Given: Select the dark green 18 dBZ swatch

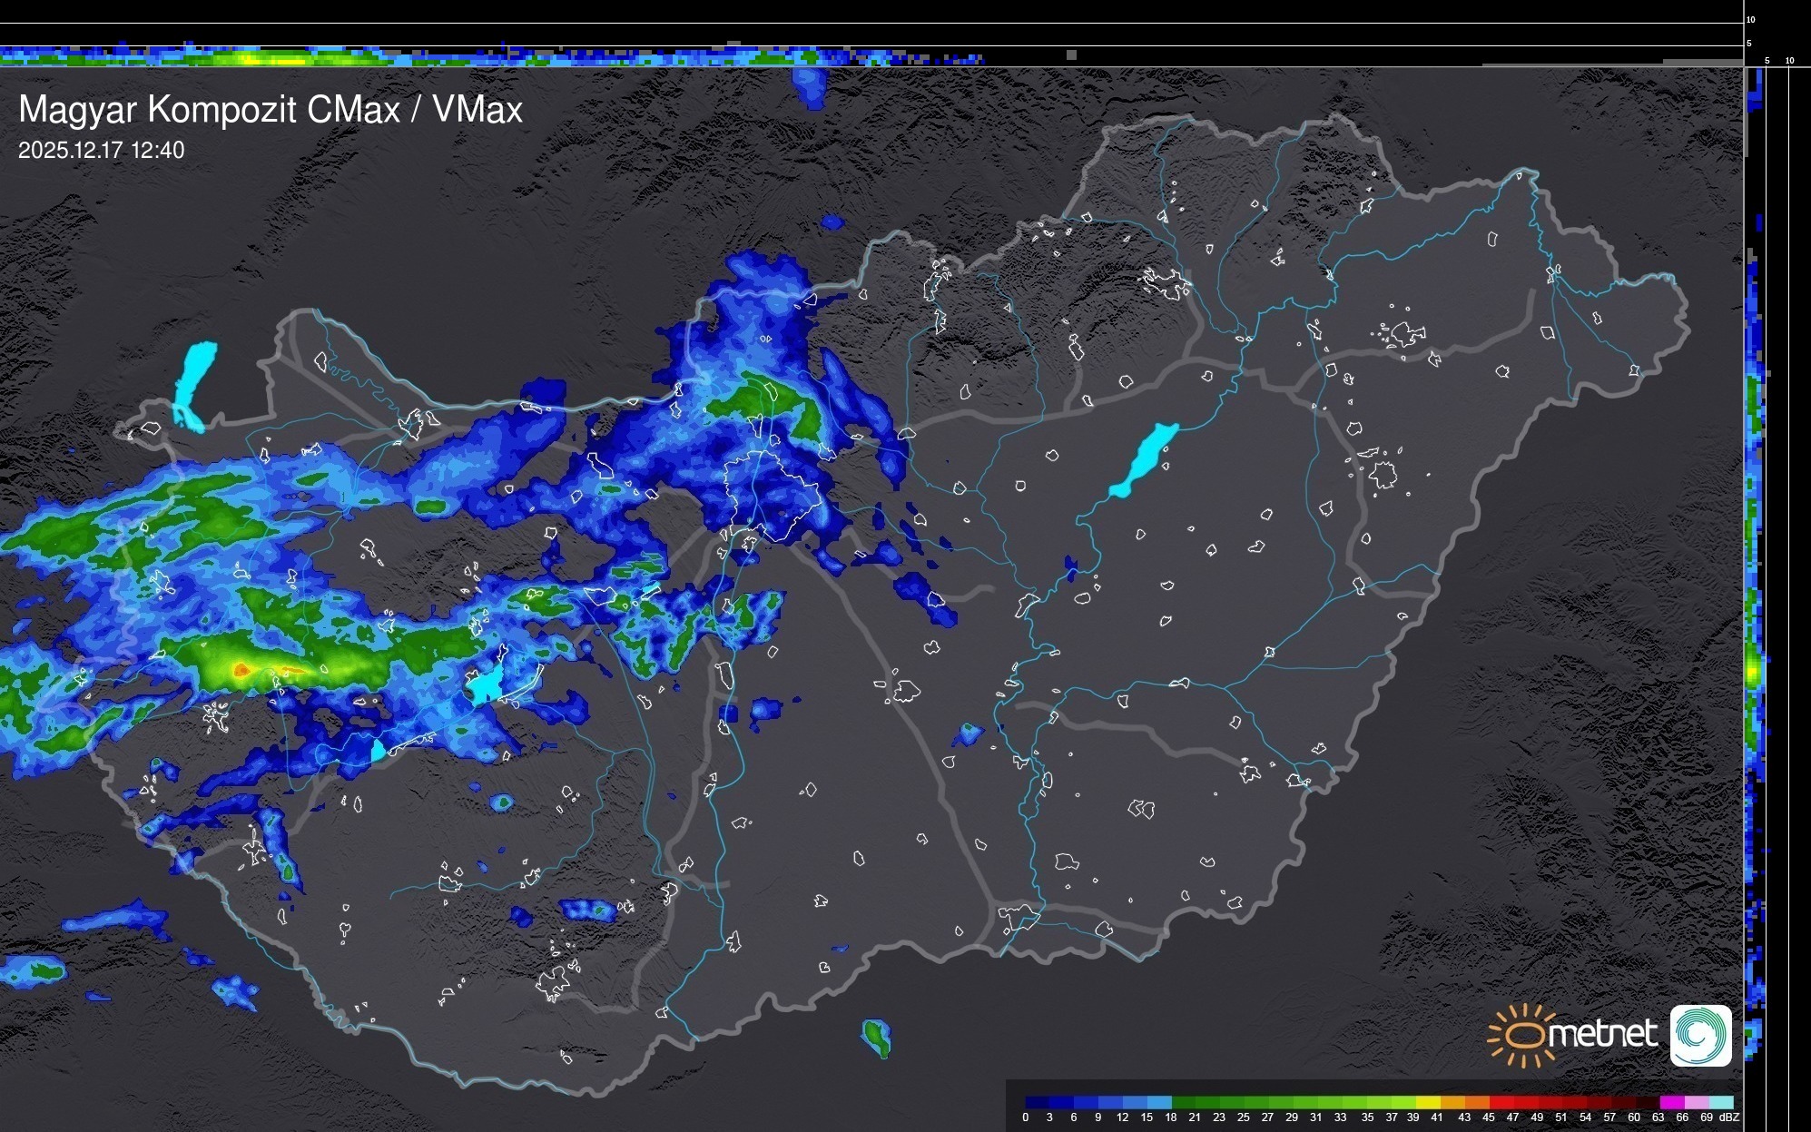Looking at the screenshot, I should pyautogui.click(x=1184, y=1103).
